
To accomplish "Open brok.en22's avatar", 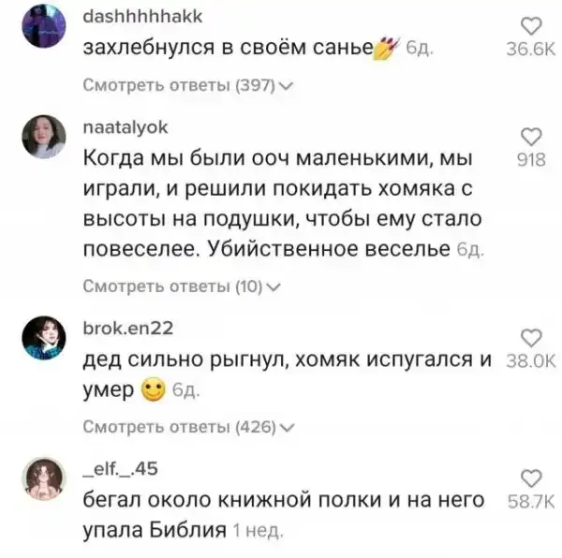I will click(x=44, y=338).
